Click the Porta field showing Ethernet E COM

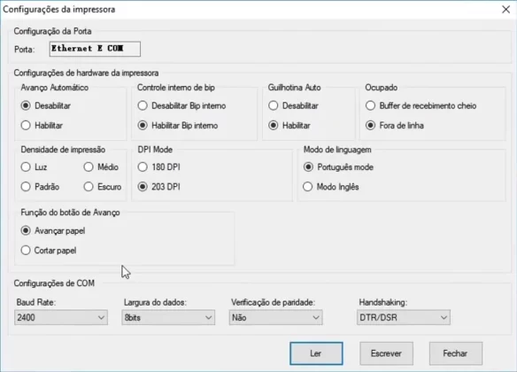pos(95,49)
